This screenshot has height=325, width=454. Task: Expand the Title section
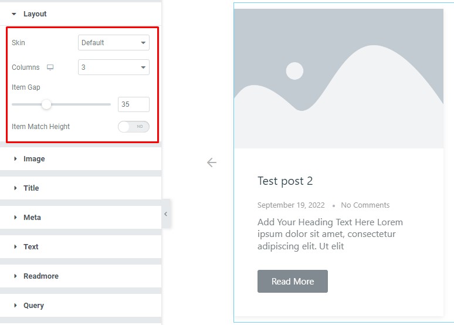[80, 188]
